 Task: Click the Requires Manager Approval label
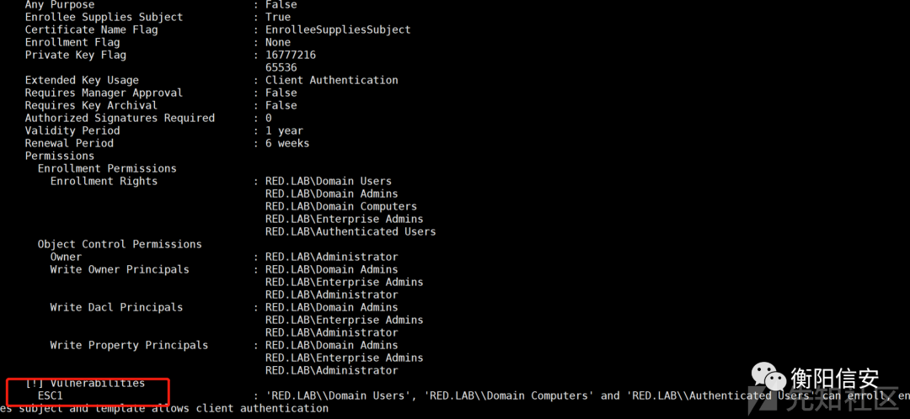104,93
